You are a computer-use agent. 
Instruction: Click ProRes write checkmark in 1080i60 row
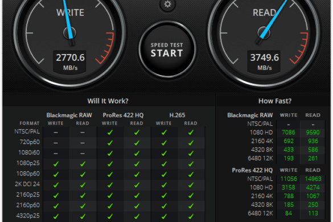coord(110,153)
